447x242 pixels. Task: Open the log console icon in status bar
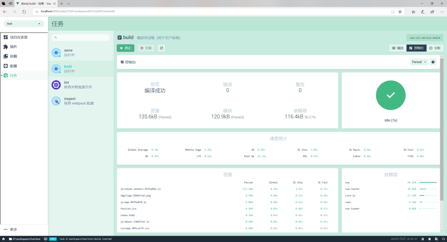[x=45, y=239]
